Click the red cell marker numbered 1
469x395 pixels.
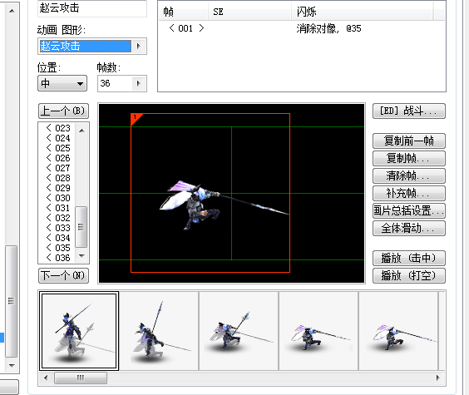(x=136, y=118)
